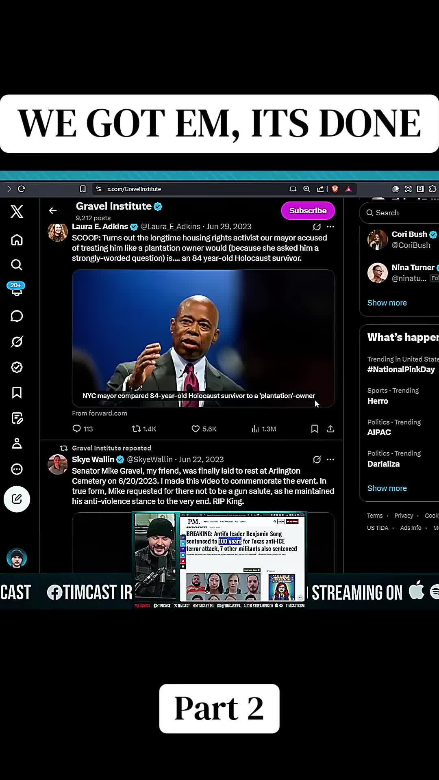Viewport: 439px width, 780px height.
Task: Open US TIDA footer link
Action: pyautogui.click(x=378, y=528)
